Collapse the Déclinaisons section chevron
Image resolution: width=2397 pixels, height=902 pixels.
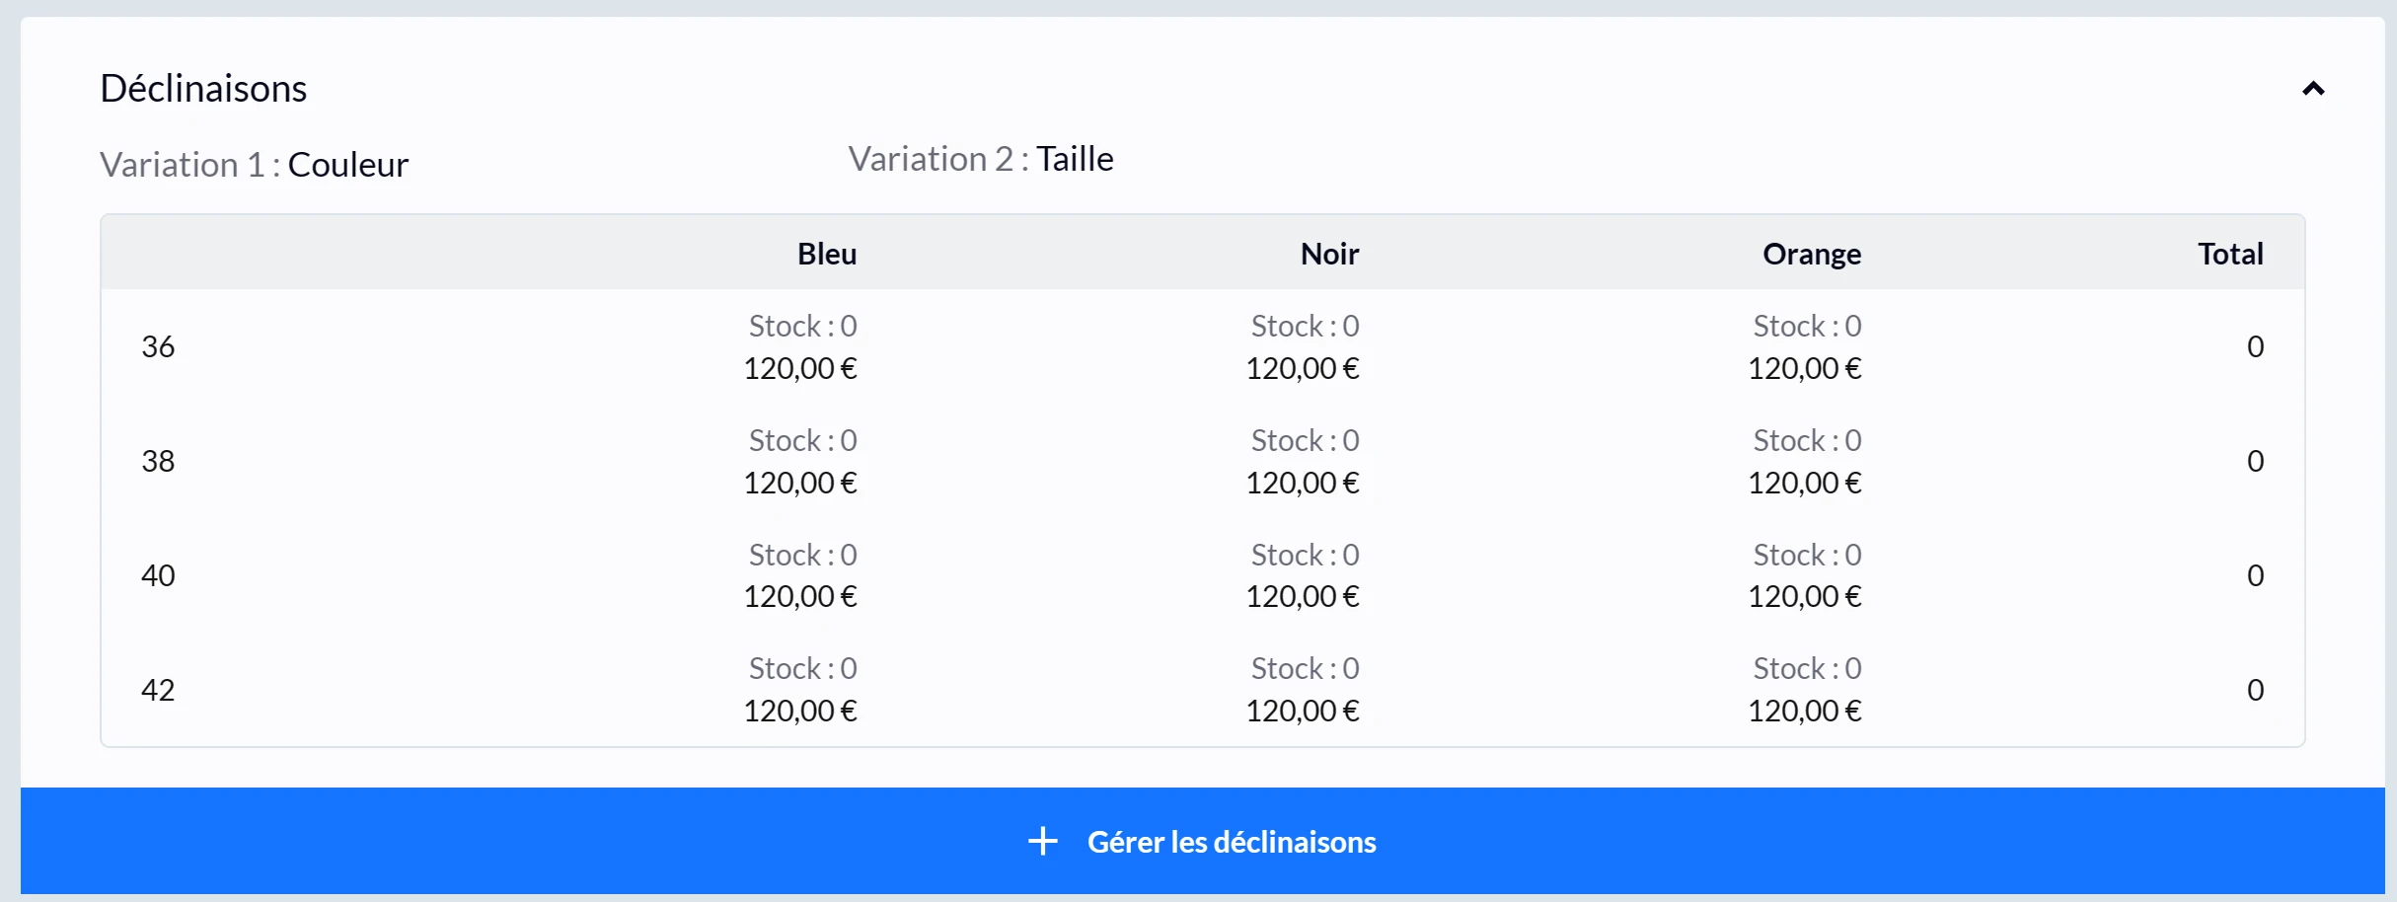(2313, 89)
